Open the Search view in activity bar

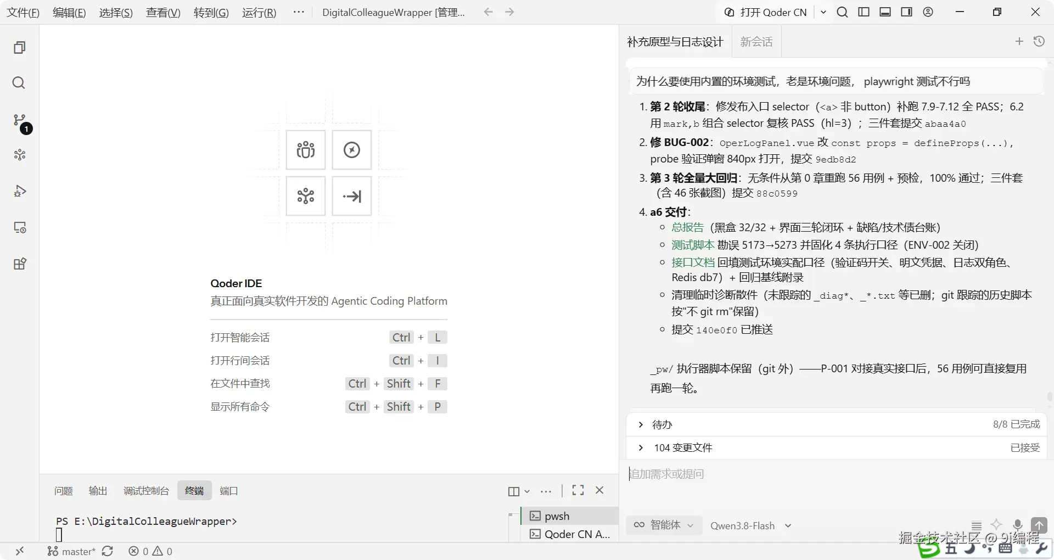pyautogui.click(x=19, y=83)
